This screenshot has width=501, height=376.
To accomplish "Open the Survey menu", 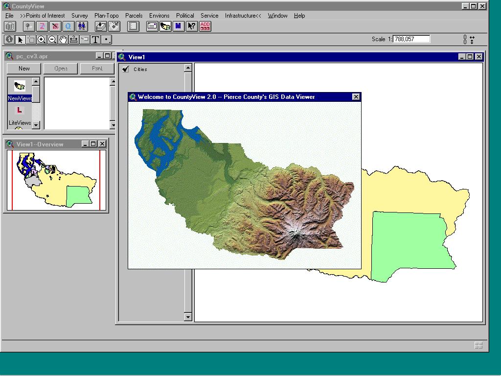I will click(x=80, y=16).
